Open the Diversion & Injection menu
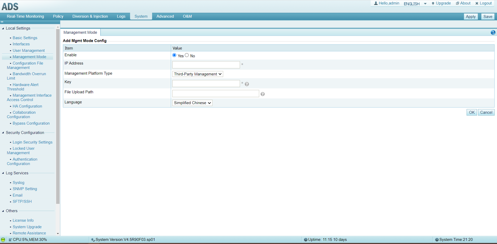 coord(90,16)
